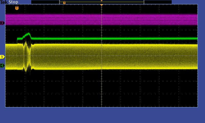Image resolution: width=205 pixels, height=123 pixels.
Task: Click the channel 1 yellow ground marker
Action: click(x=2, y=57)
